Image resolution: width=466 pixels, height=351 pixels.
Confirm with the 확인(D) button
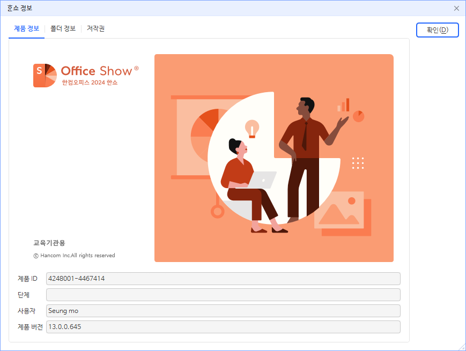coord(437,30)
